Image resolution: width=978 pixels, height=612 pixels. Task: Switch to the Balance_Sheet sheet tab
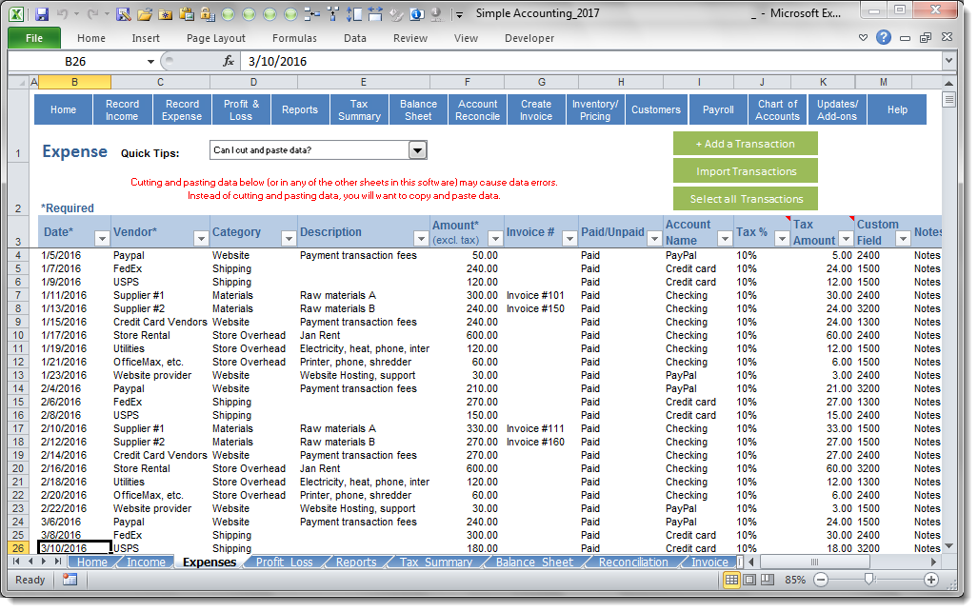pos(534,563)
